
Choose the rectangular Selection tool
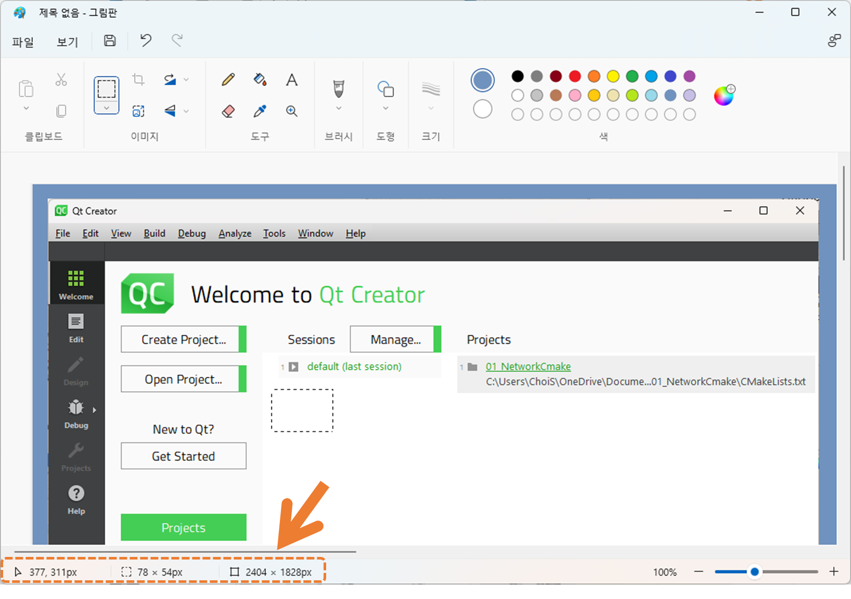107,89
